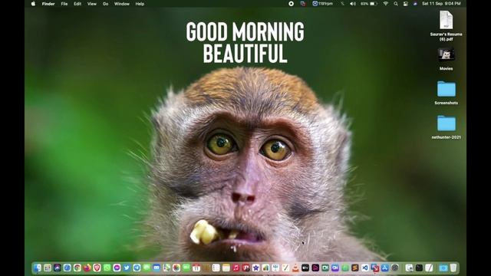Screen dimensions: 491x276
Task: Open Apple TV app in Dock
Action: pyautogui.click(x=305, y=268)
